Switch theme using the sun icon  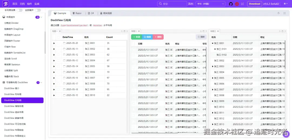coord(286,4)
